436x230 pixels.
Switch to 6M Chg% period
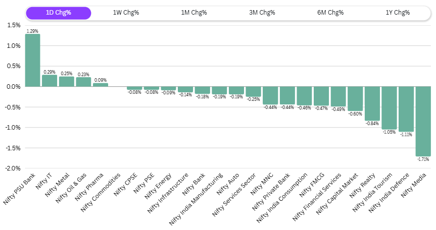click(x=330, y=13)
